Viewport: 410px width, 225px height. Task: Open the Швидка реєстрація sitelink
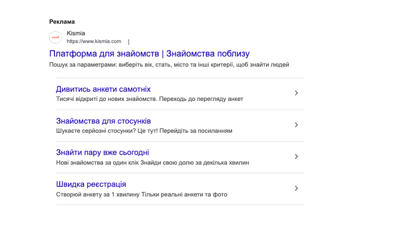click(91, 184)
